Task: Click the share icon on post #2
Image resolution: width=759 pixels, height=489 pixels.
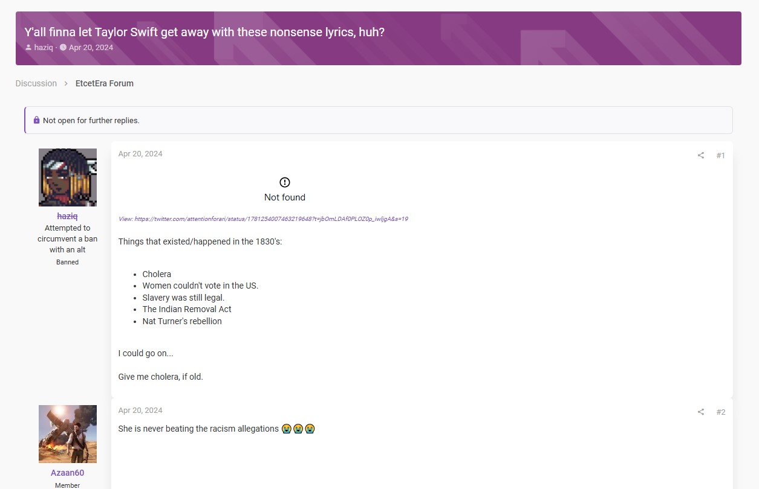Action: tap(701, 412)
